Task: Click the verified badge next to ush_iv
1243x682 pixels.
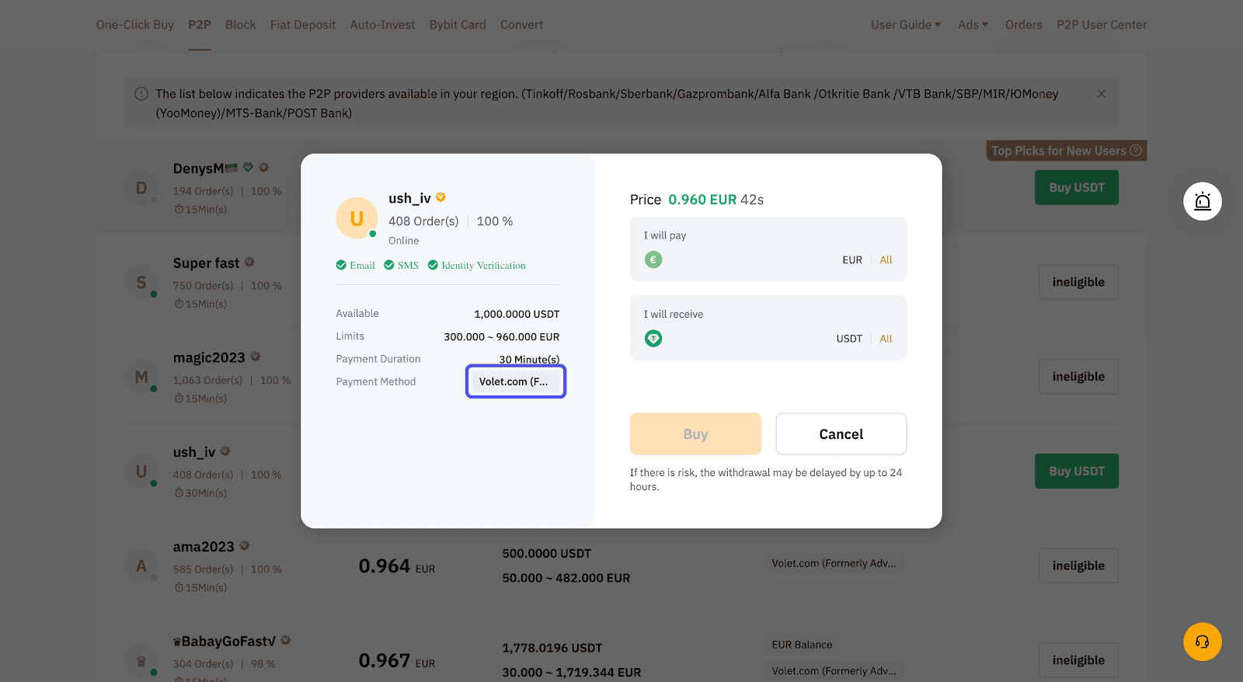Action: (440, 197)
